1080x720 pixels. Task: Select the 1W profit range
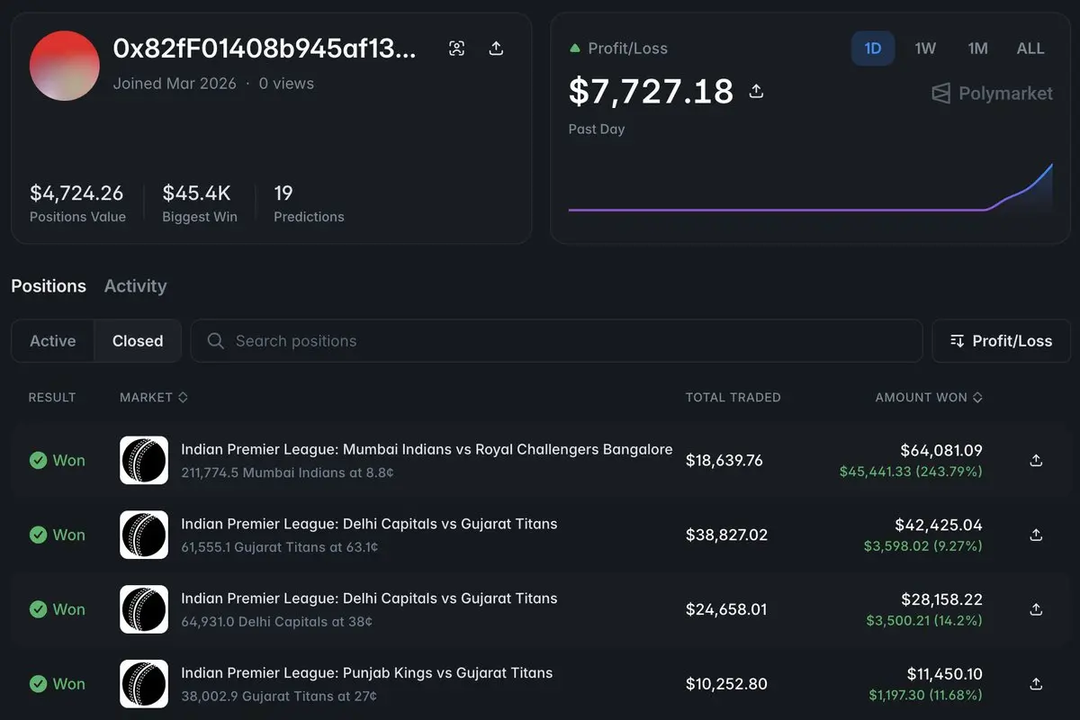[x=925, y=49]
